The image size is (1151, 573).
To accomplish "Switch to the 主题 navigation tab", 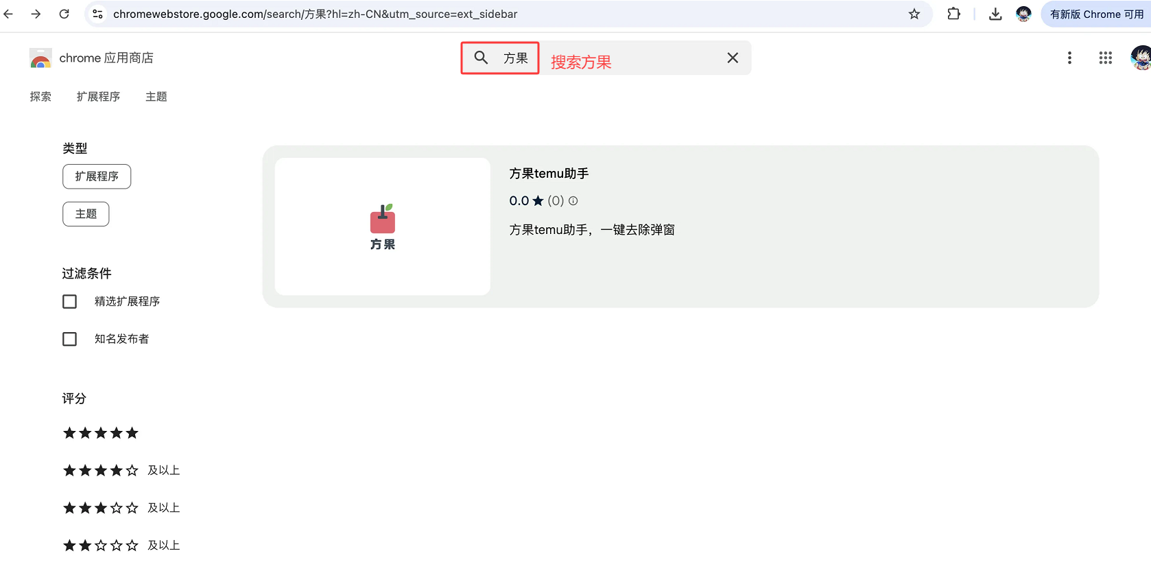I will (156, 97).
